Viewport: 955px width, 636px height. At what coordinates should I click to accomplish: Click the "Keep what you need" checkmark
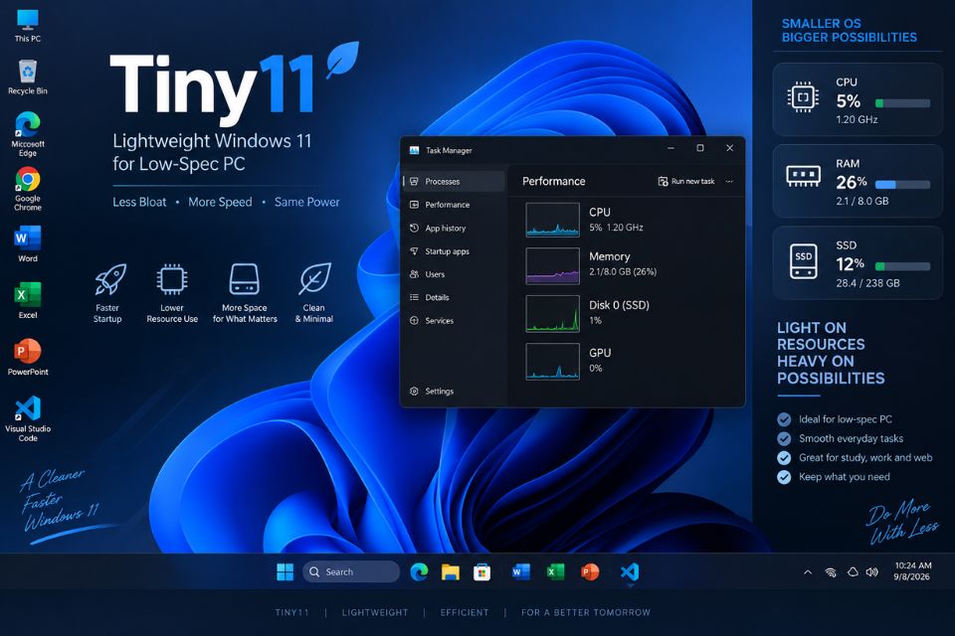(x=784, y=477)
